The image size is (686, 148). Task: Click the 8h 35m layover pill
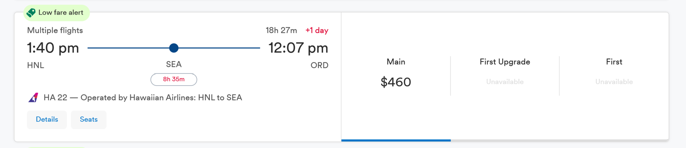(174, 79)
